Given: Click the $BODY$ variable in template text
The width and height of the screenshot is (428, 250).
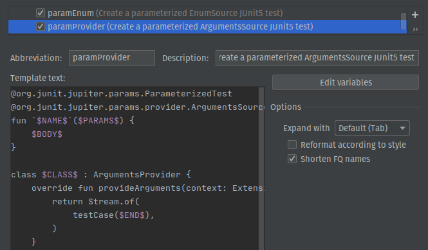Looking at the screenshot, I should 47,134.
